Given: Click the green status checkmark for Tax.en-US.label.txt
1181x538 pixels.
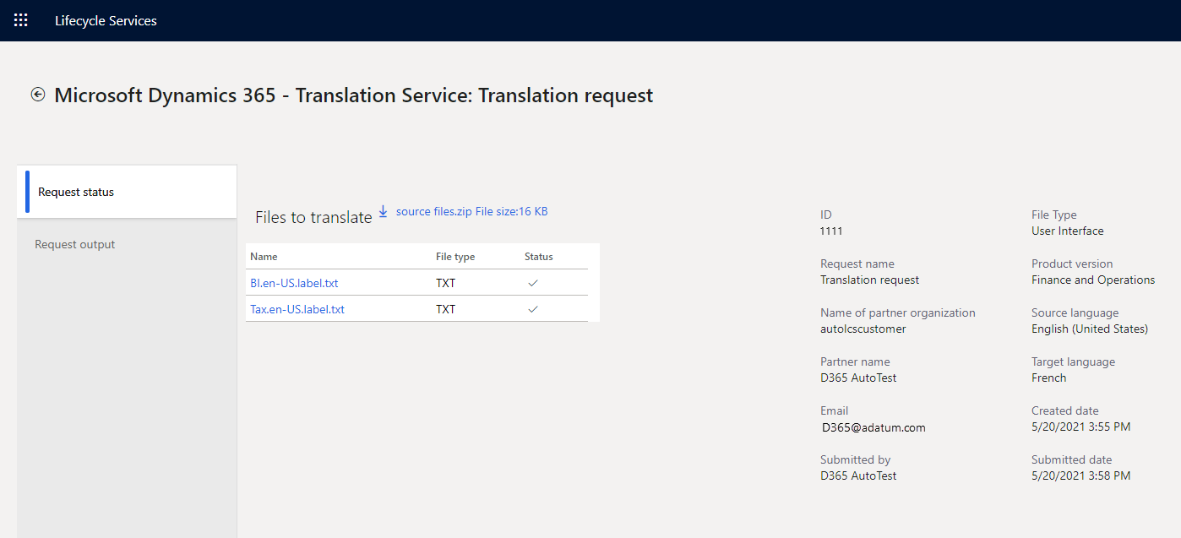Looking at the screenshot, I should click(532, 309).
